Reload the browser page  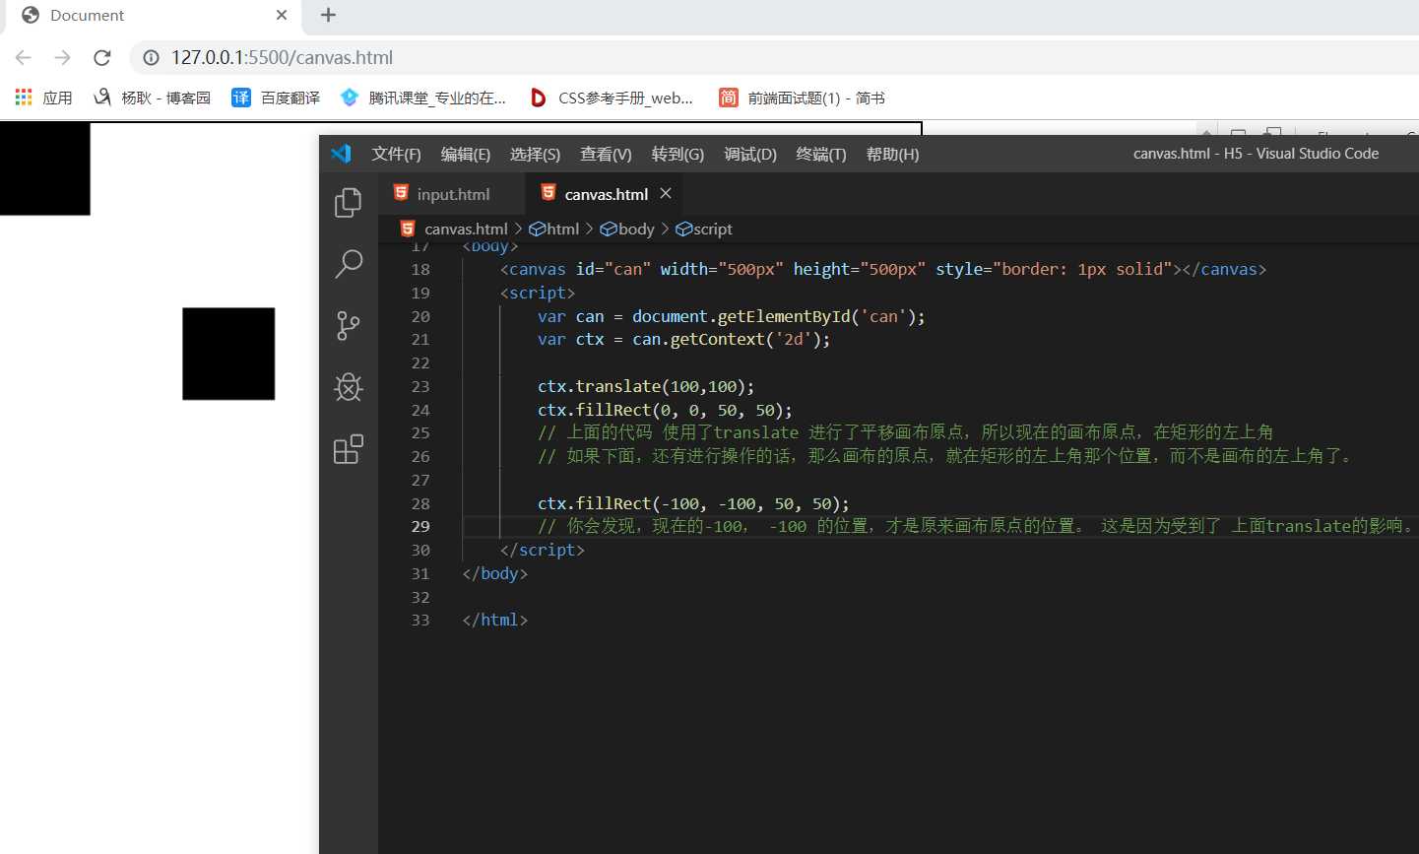tap(101, 58)
